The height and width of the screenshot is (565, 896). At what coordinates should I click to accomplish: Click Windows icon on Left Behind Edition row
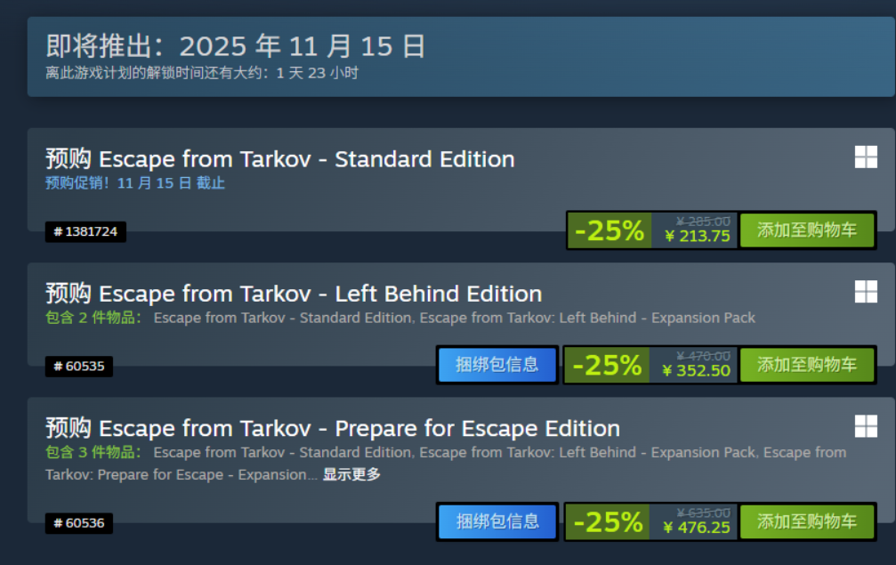[866, 292]
